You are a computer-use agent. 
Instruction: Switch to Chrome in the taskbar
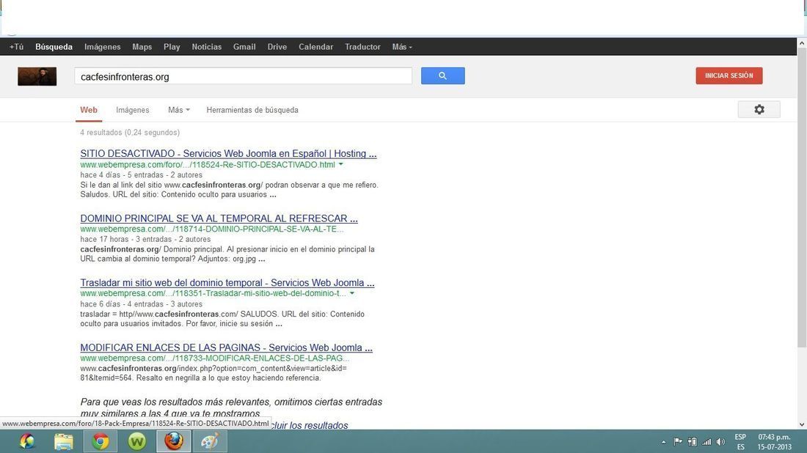[101, 442]
